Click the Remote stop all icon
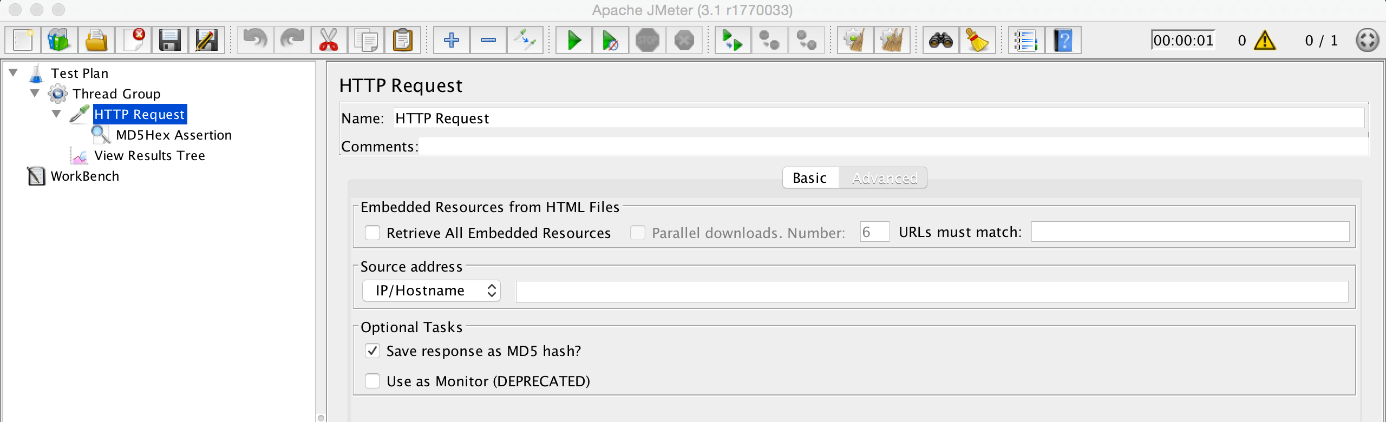The height and width of the screenshot is (422, 1386). pos(770,41)
